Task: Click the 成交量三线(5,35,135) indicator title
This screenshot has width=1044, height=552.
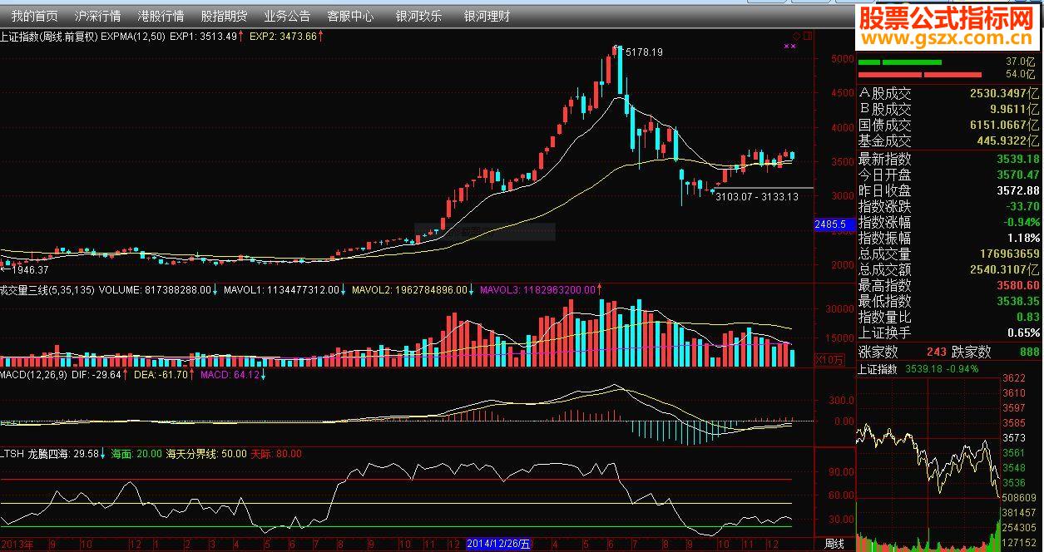Action: (47, 290)
